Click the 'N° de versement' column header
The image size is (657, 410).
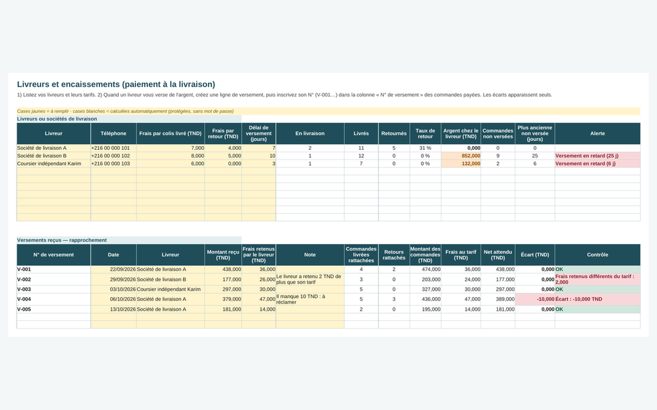point(54,255)
